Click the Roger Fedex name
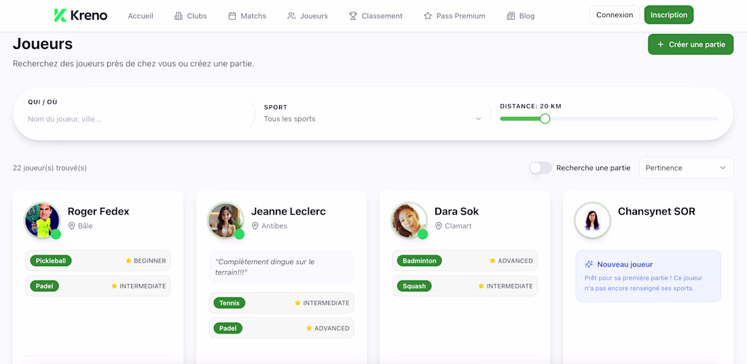Screen dimensions: 747x364 pos(98,211)
